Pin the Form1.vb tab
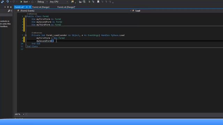The height and width of the screenshot is (125, 223). pos(27,7)
